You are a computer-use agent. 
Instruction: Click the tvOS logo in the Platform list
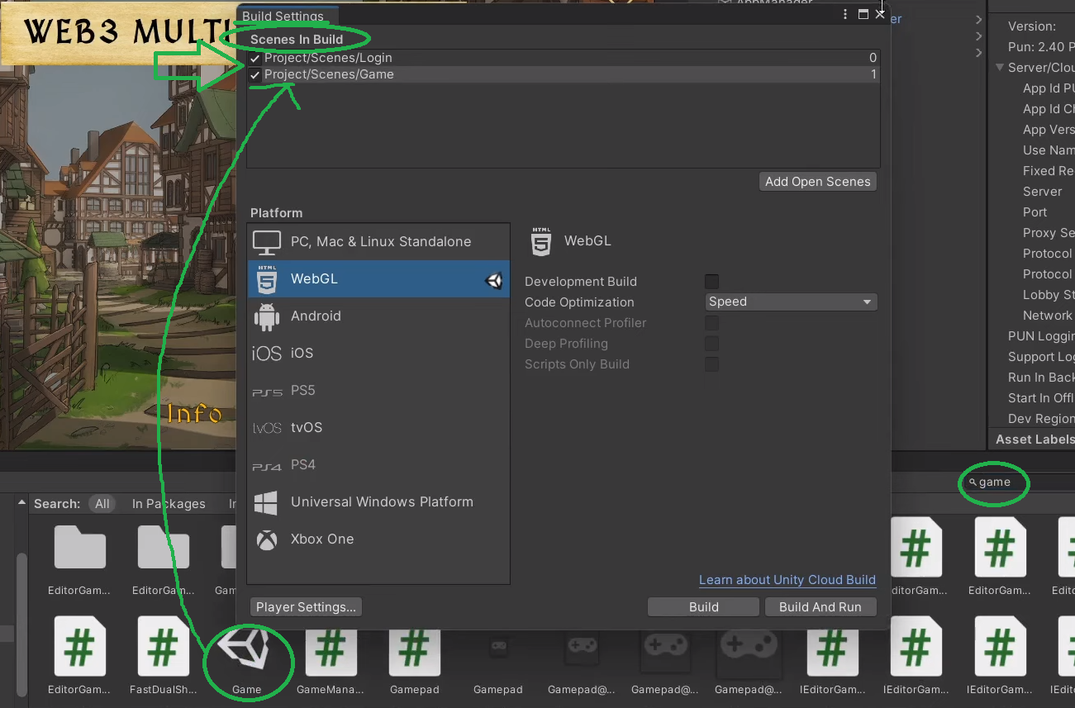pos(267,428)
